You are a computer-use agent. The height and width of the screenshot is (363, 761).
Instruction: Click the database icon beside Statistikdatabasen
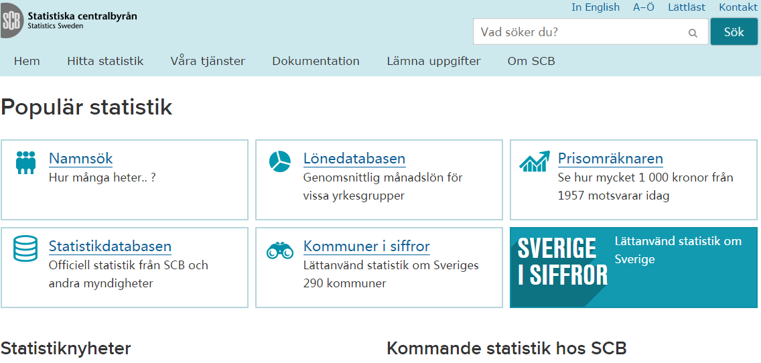[25, 248]
